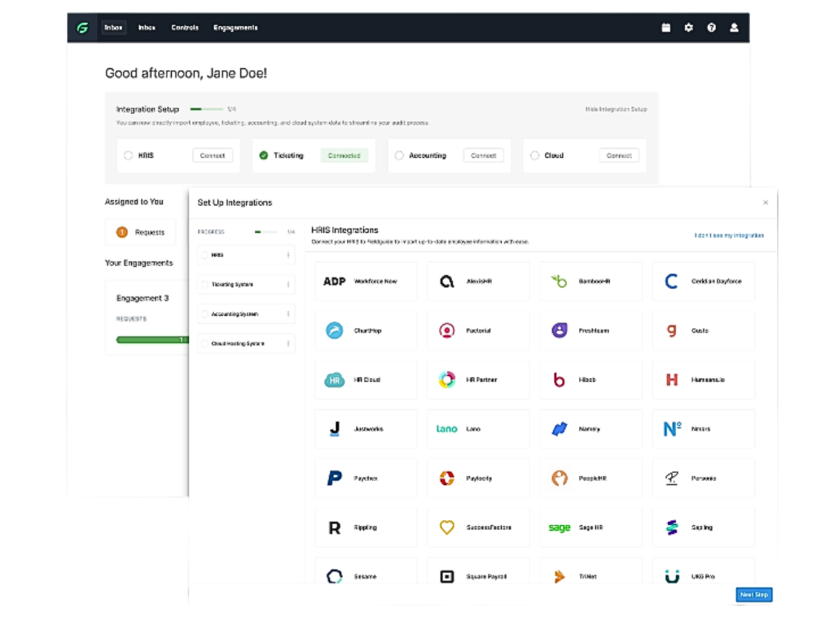Click the help question mark icon
This screenshot has height=625, width=834.
[711, 28]
